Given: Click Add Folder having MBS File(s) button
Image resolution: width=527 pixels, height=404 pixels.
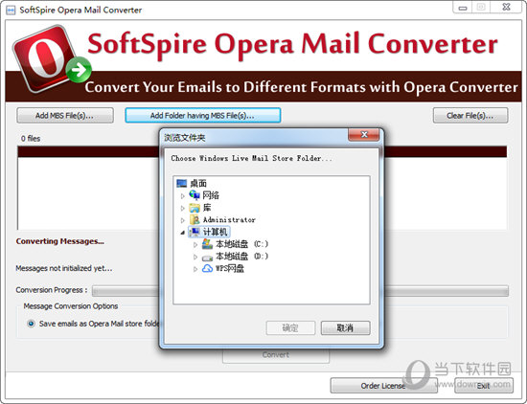Looking at the screenshot, I should coord(203,116).
